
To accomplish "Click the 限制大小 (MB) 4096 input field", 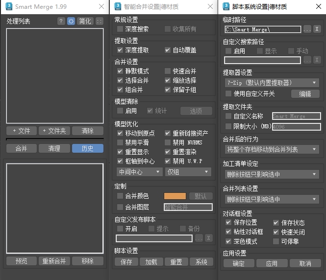I will [297, 127].
